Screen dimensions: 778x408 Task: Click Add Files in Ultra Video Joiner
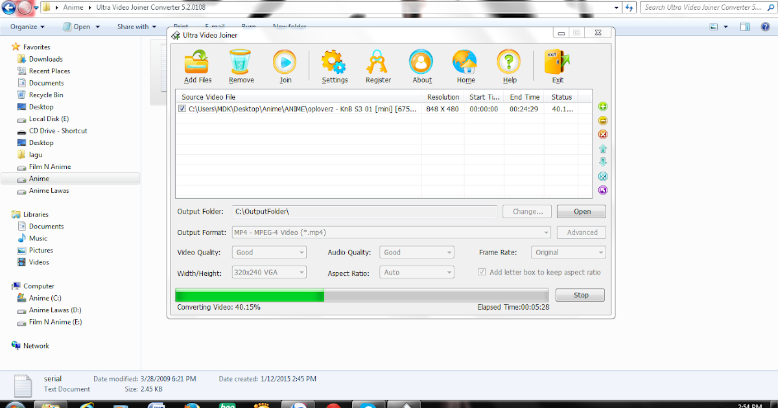tap(198, 67)
